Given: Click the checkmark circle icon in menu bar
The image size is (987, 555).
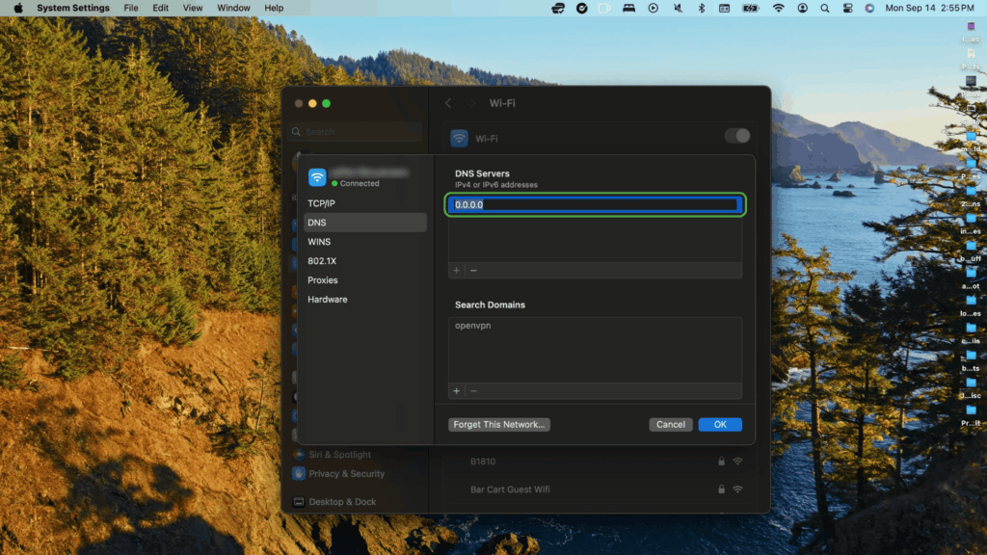Looking at the screenshot, I should point(581,8).
